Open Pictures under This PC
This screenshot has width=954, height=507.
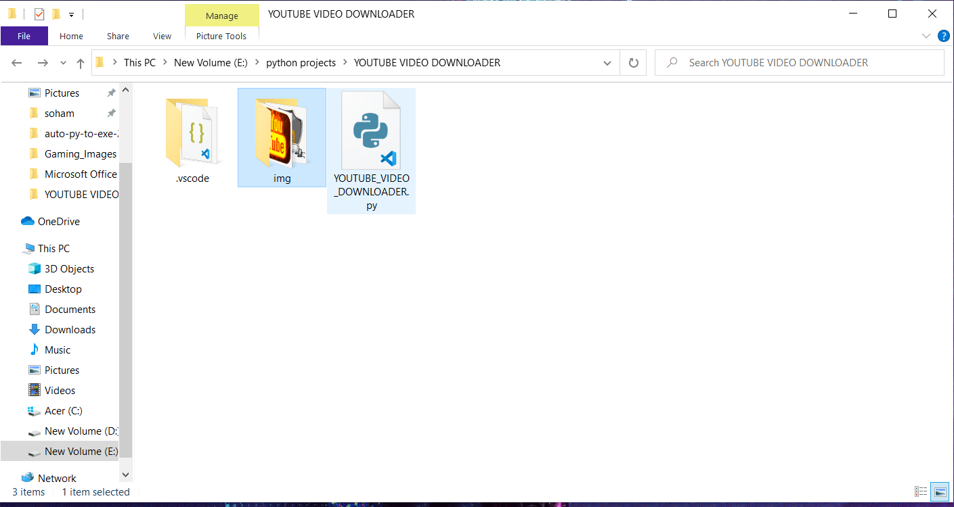pos(62,370)
